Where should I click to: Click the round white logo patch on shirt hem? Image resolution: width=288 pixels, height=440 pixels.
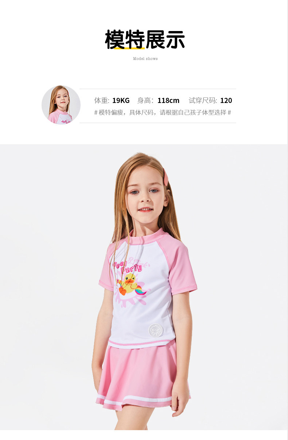[155, 331]
